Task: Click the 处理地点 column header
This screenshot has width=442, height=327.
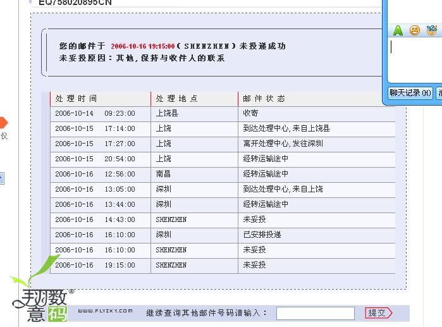Action: pos(176,99)
